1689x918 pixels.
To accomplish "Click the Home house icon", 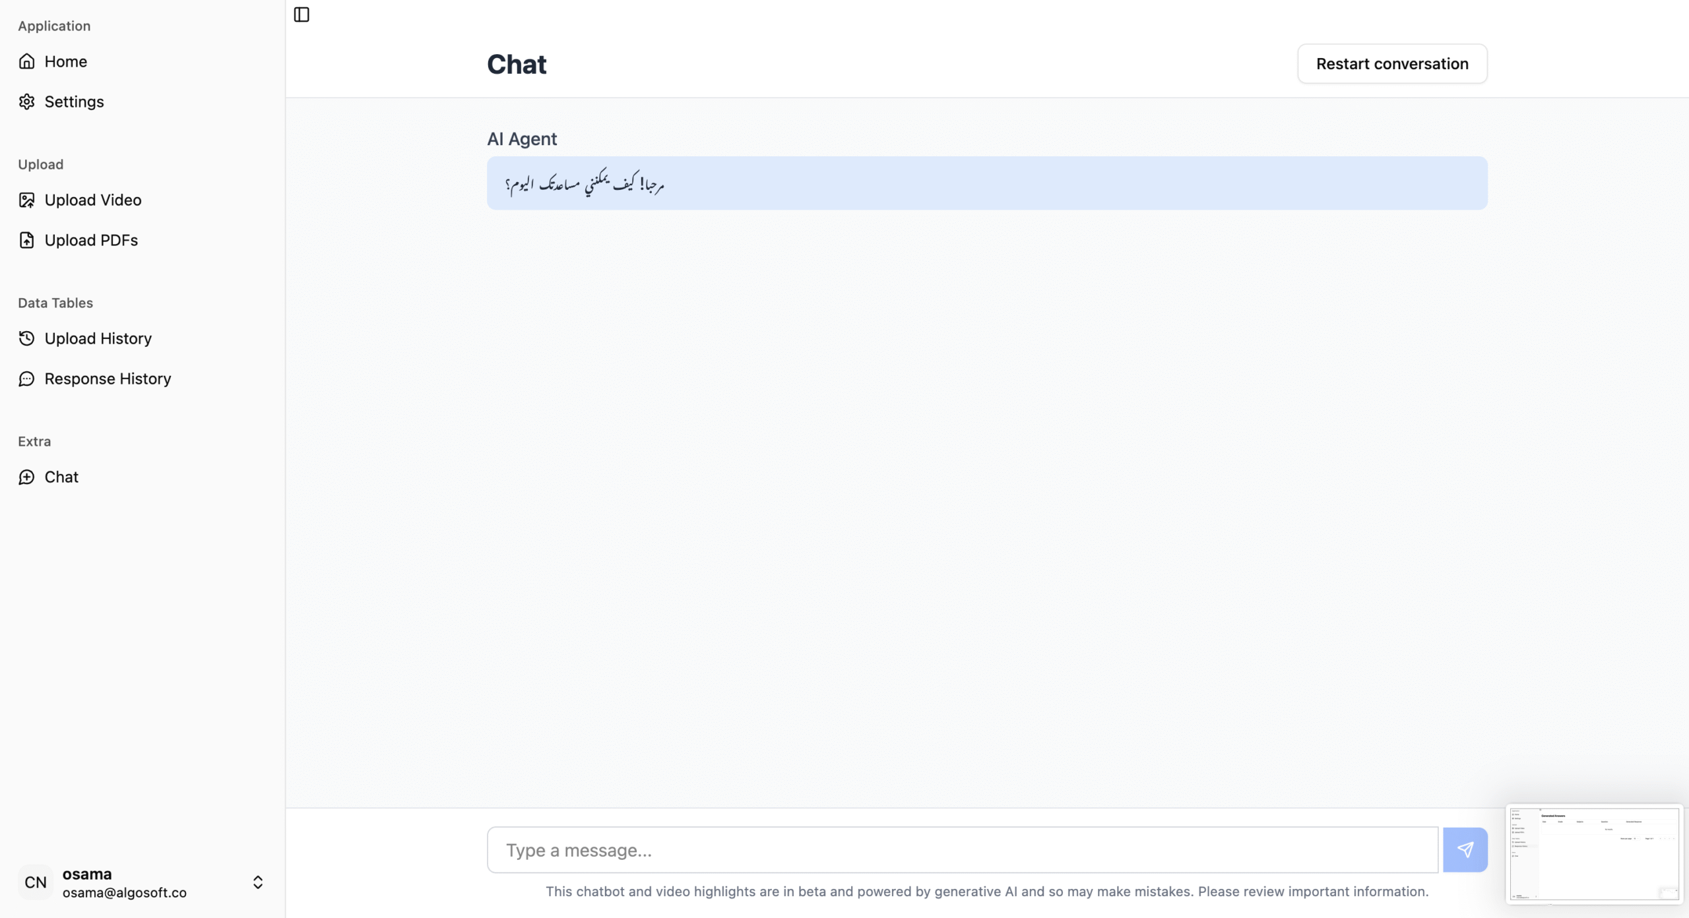I will (x=26, y=61).
